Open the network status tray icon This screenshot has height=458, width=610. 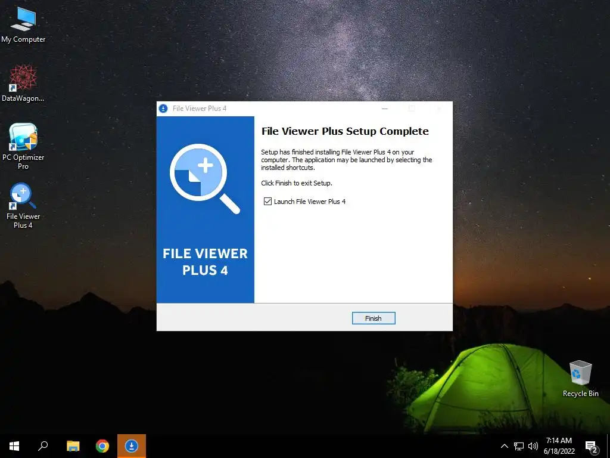pos(519,446)
